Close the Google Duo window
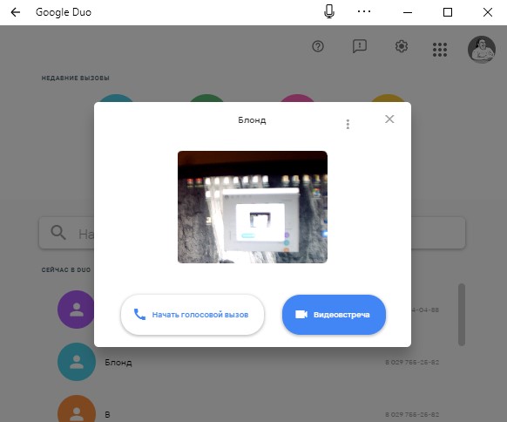Screen dimensions: 507x422 pyautogui.click(x=487, y=12)
